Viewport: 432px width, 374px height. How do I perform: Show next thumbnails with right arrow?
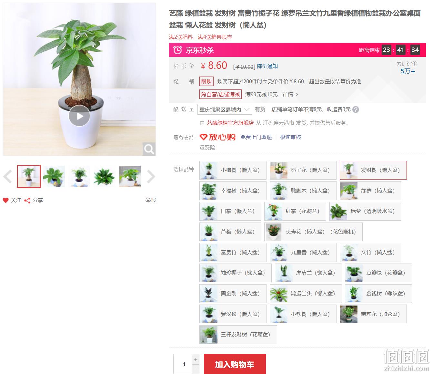point(151,176)
